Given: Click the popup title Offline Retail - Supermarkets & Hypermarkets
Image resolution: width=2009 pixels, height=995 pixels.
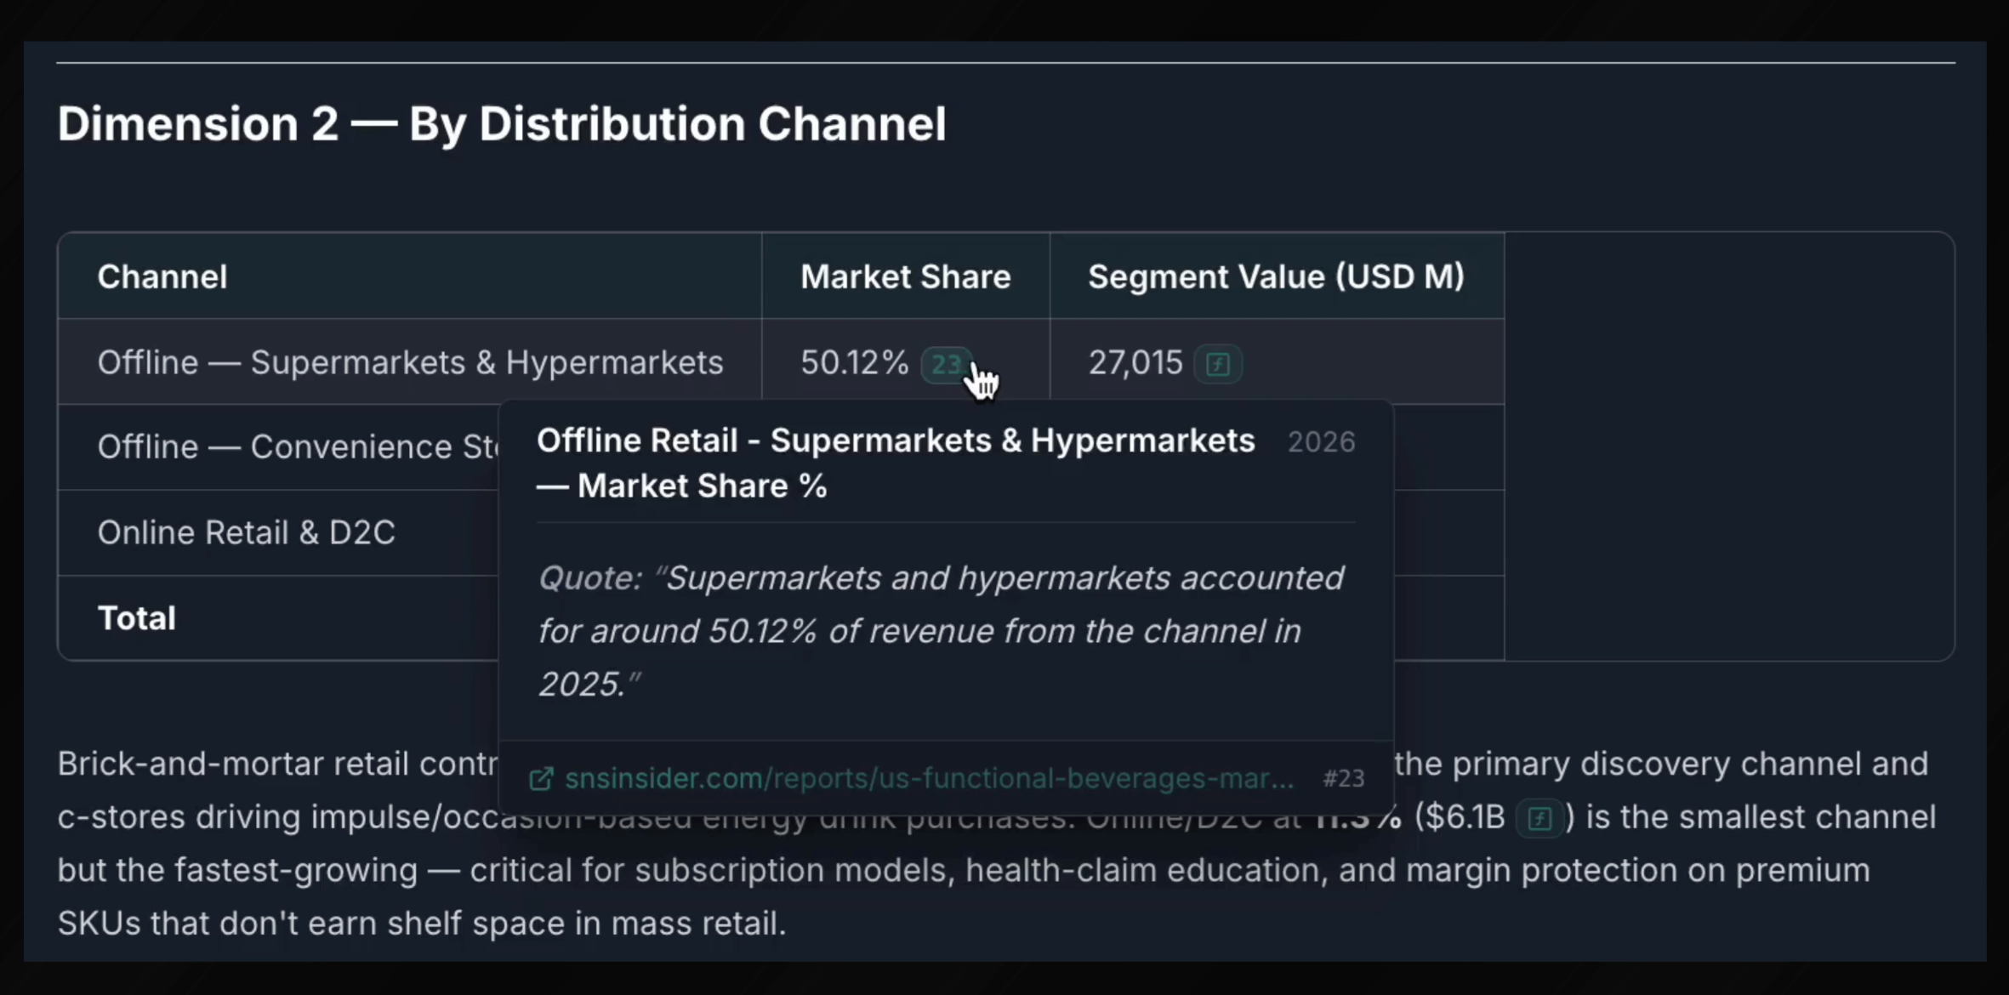Looking at the screenshot, I should (896, 463).
